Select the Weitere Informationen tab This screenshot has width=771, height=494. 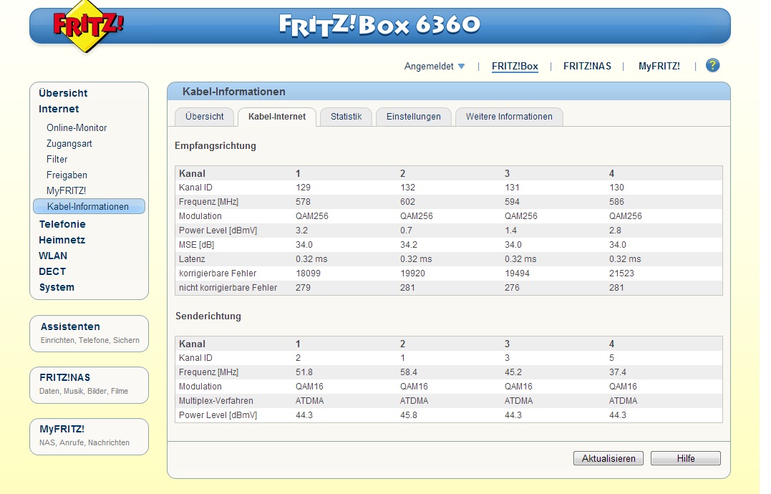pyautogui.click(x=508, y=117)
